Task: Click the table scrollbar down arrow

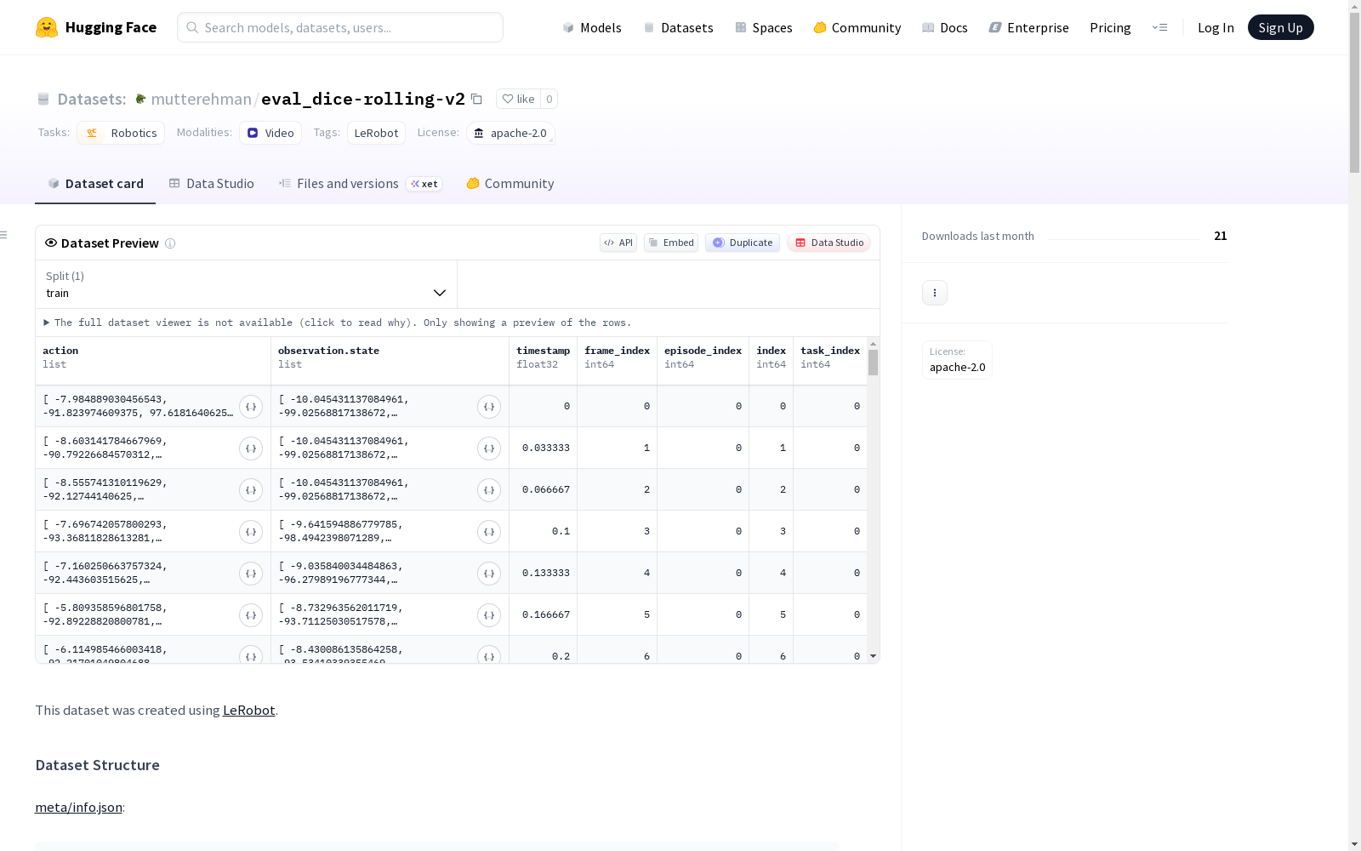Action: point(873,656)
